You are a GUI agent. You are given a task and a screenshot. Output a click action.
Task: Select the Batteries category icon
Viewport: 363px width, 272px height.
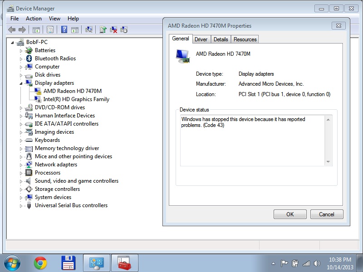coord(29,50)
